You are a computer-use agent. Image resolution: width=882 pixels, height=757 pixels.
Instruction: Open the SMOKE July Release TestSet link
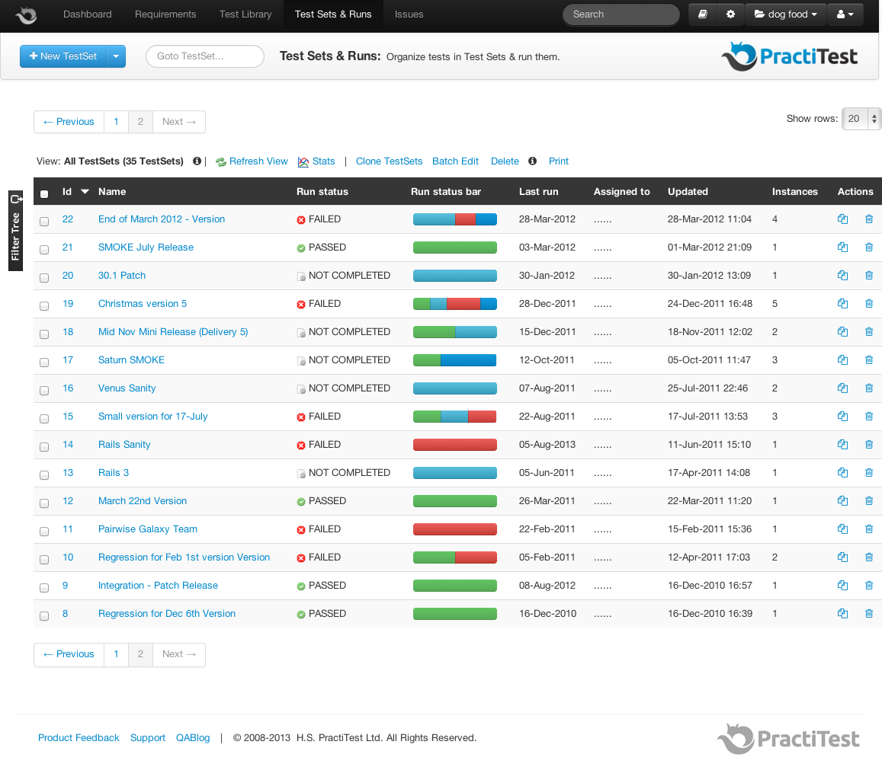click(x=146, y=247)
